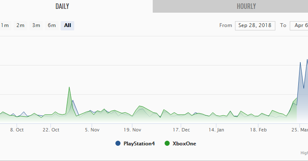This screenshot has height=161, width=308.
Task: Click the From date field Sep 28, 2018
Action: coord(255,25)
